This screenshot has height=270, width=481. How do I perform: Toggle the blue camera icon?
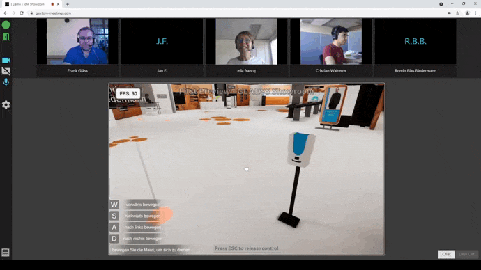[6, 61]
